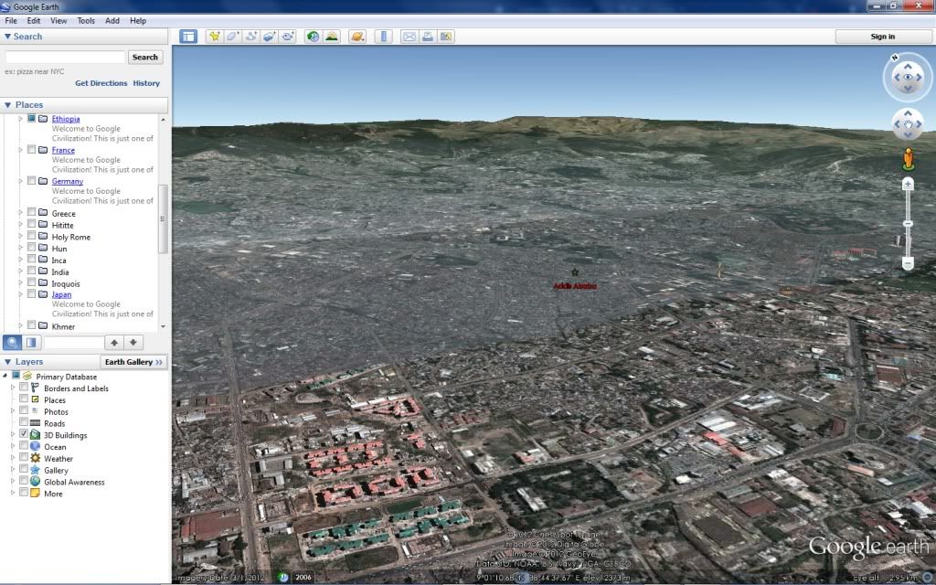
Task: Add an image overlay from the toolbar
Action: [x=270, y=37]
